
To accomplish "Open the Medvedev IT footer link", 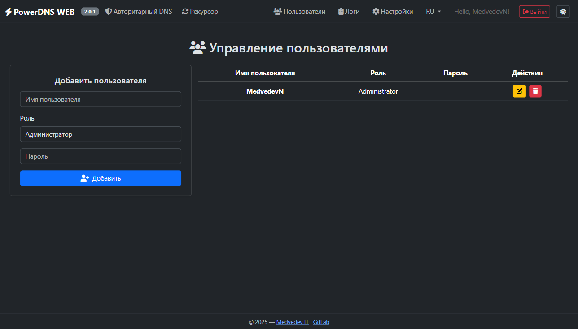I will [292, 322].
